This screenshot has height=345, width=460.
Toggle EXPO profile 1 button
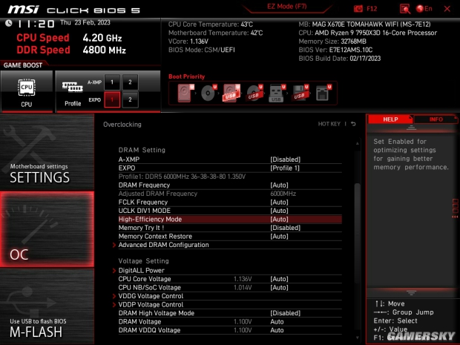pos(112,99)
